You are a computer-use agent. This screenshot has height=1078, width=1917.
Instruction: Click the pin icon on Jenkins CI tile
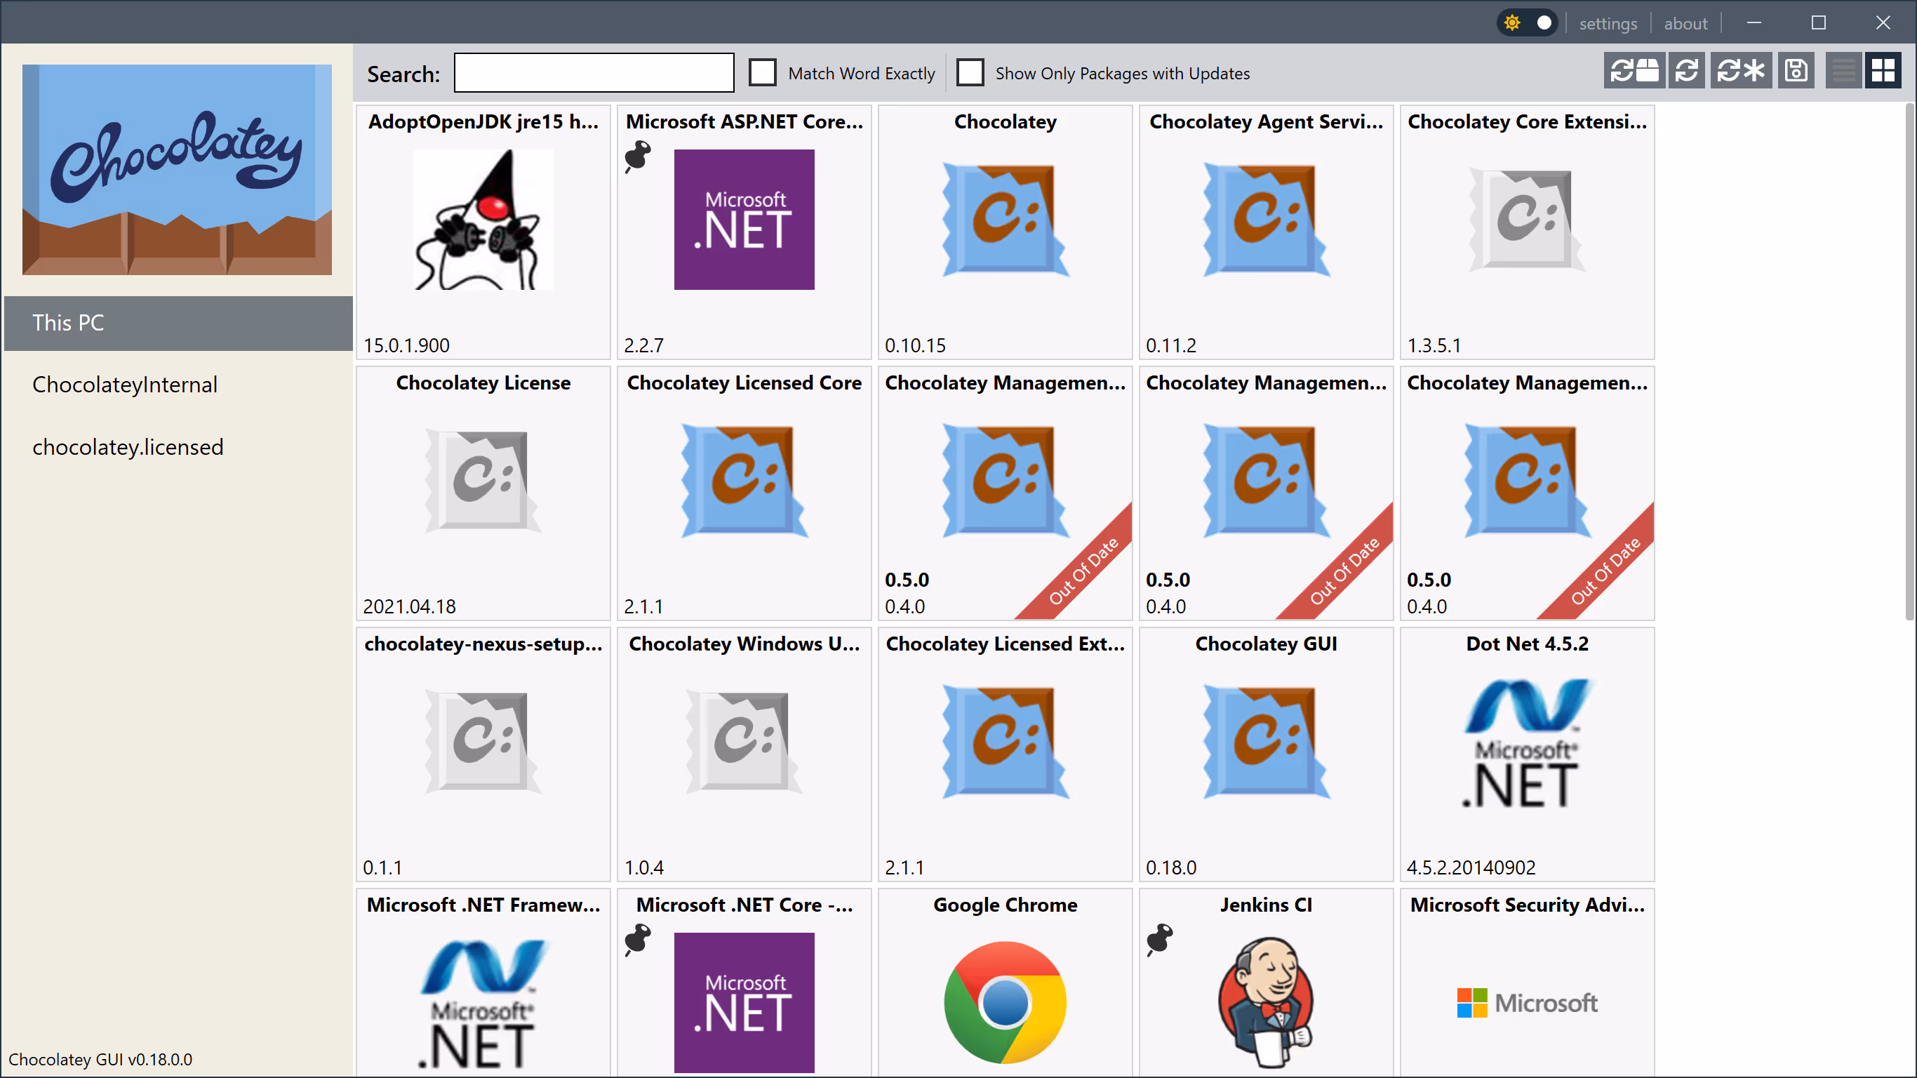pyautogui.click(x=1159, y=939)
